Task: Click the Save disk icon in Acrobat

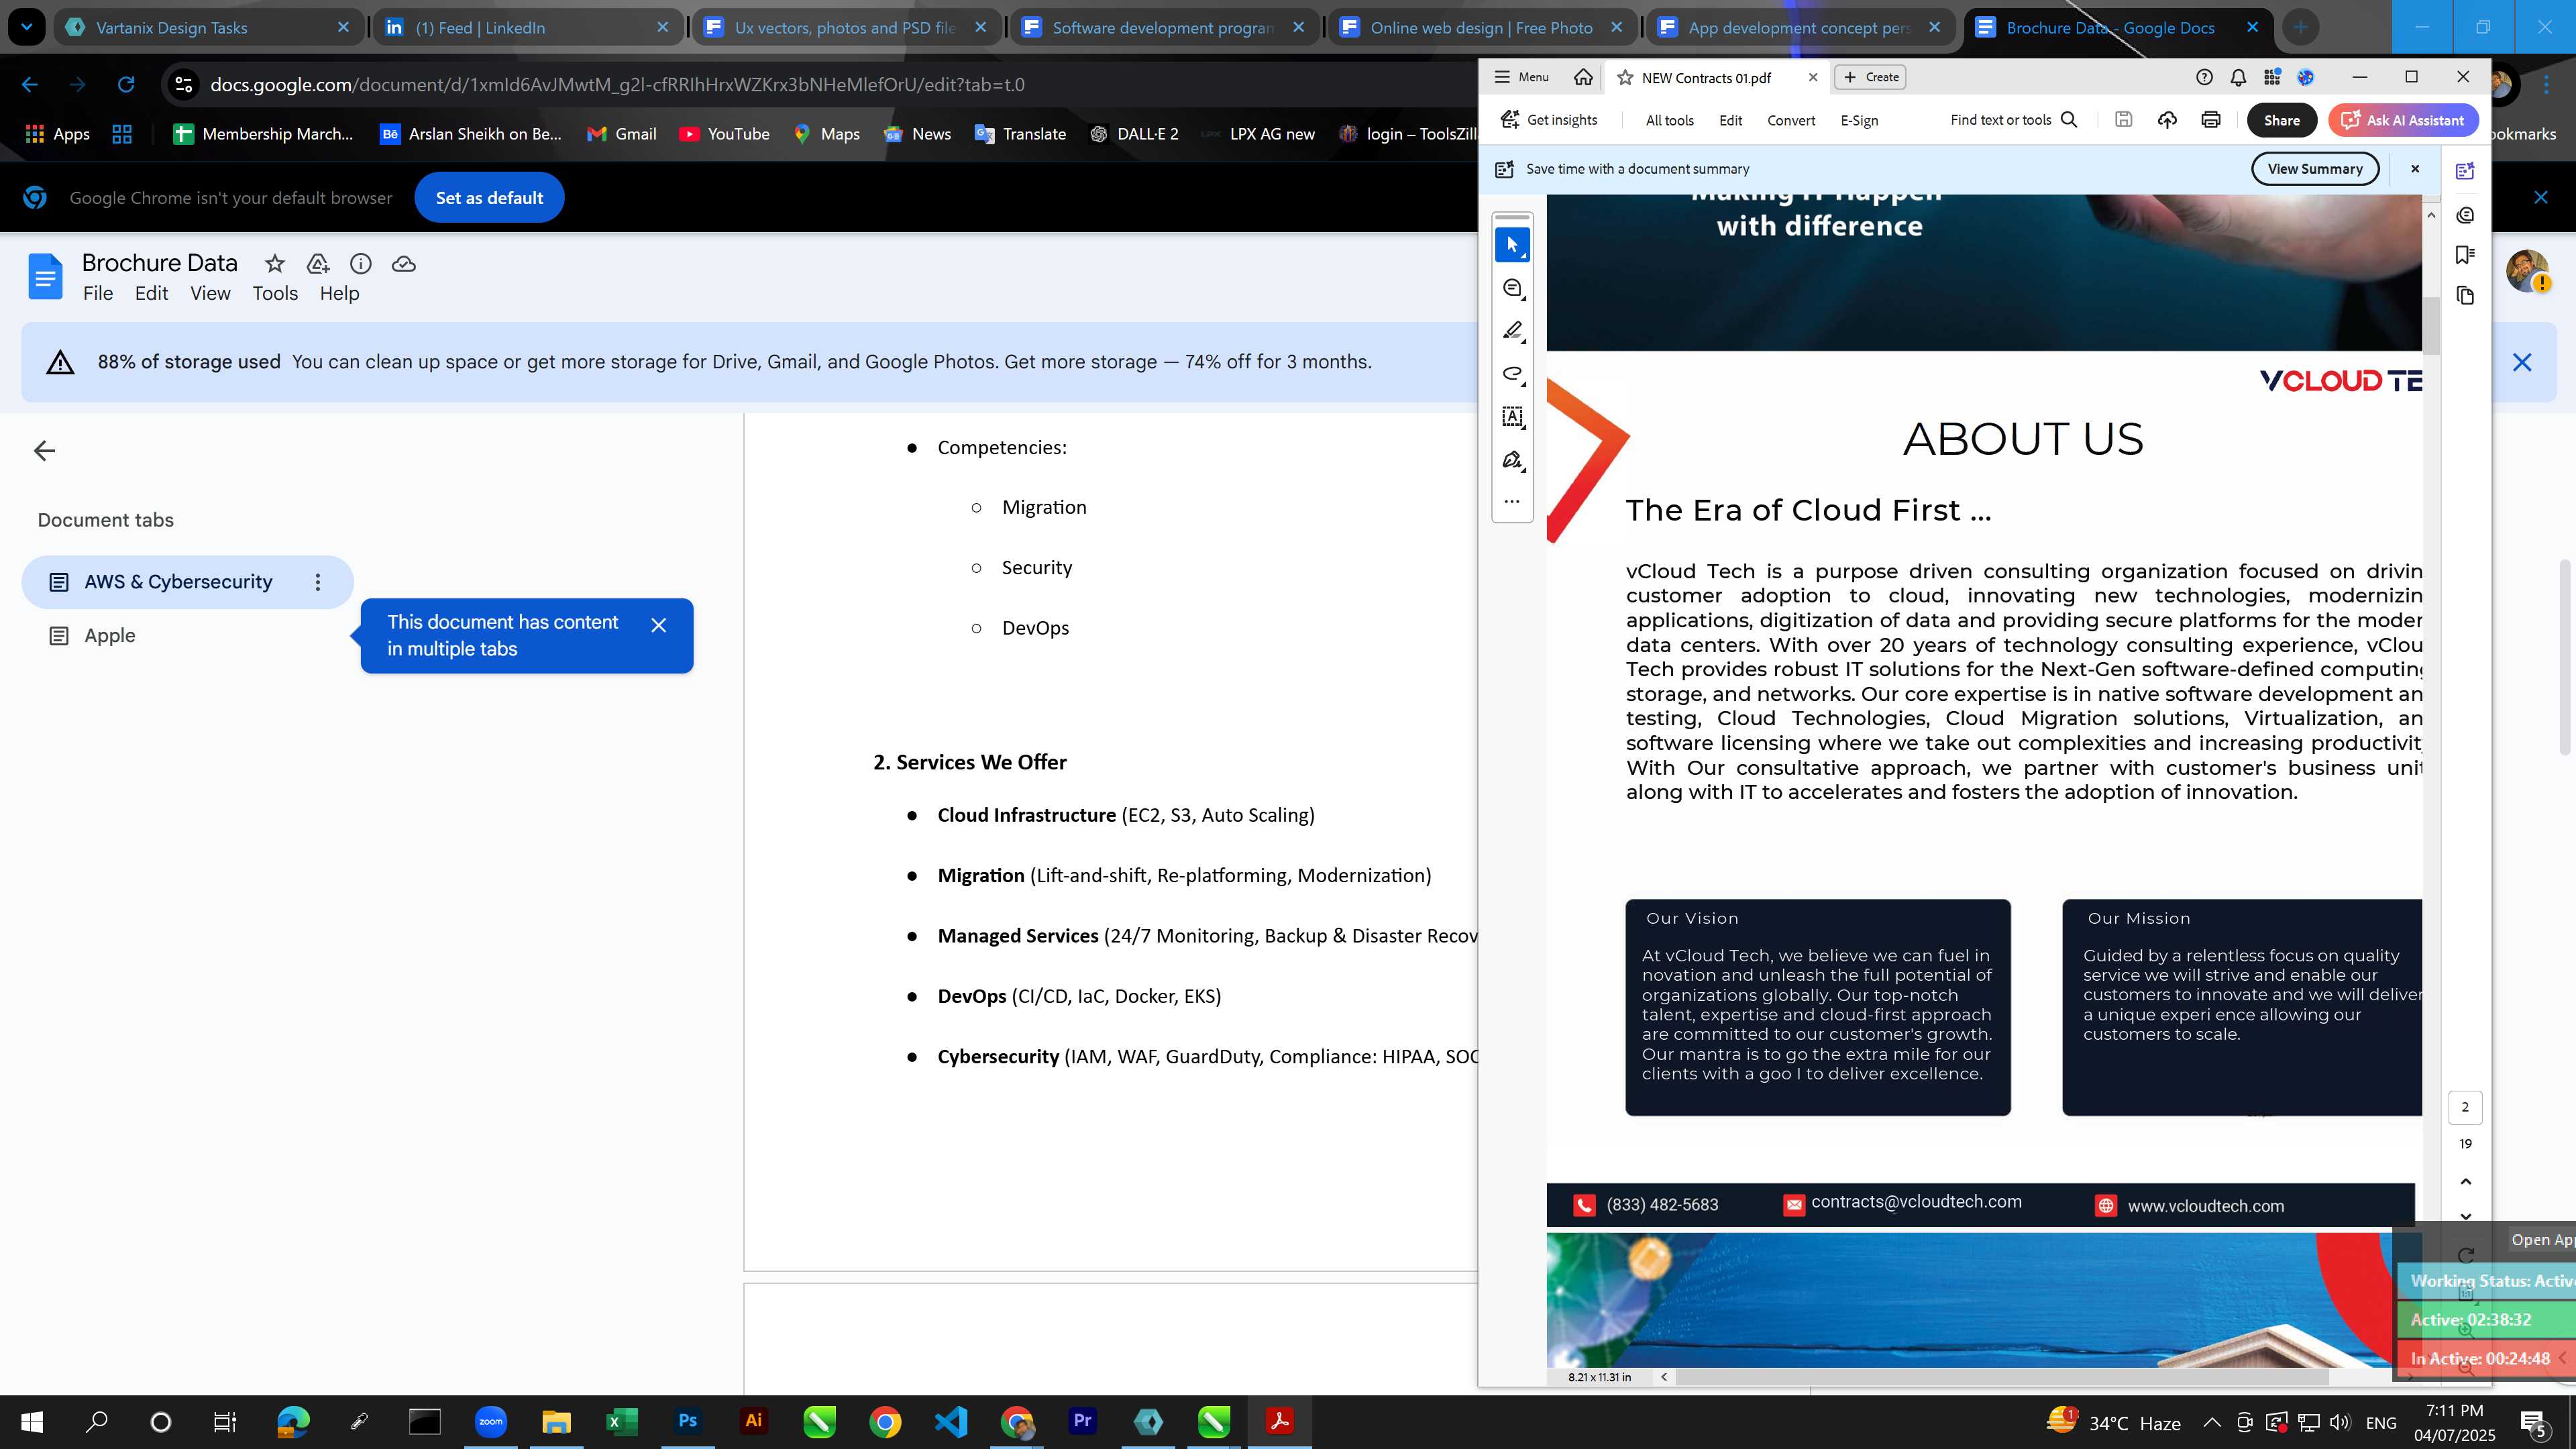Action: (2123, 120)
